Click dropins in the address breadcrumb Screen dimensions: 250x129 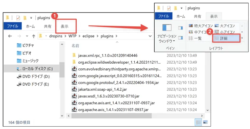tap(56, 36)
